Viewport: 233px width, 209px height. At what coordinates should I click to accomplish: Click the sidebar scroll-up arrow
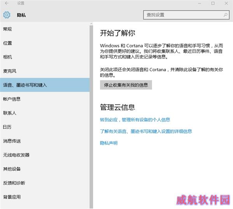91,24
